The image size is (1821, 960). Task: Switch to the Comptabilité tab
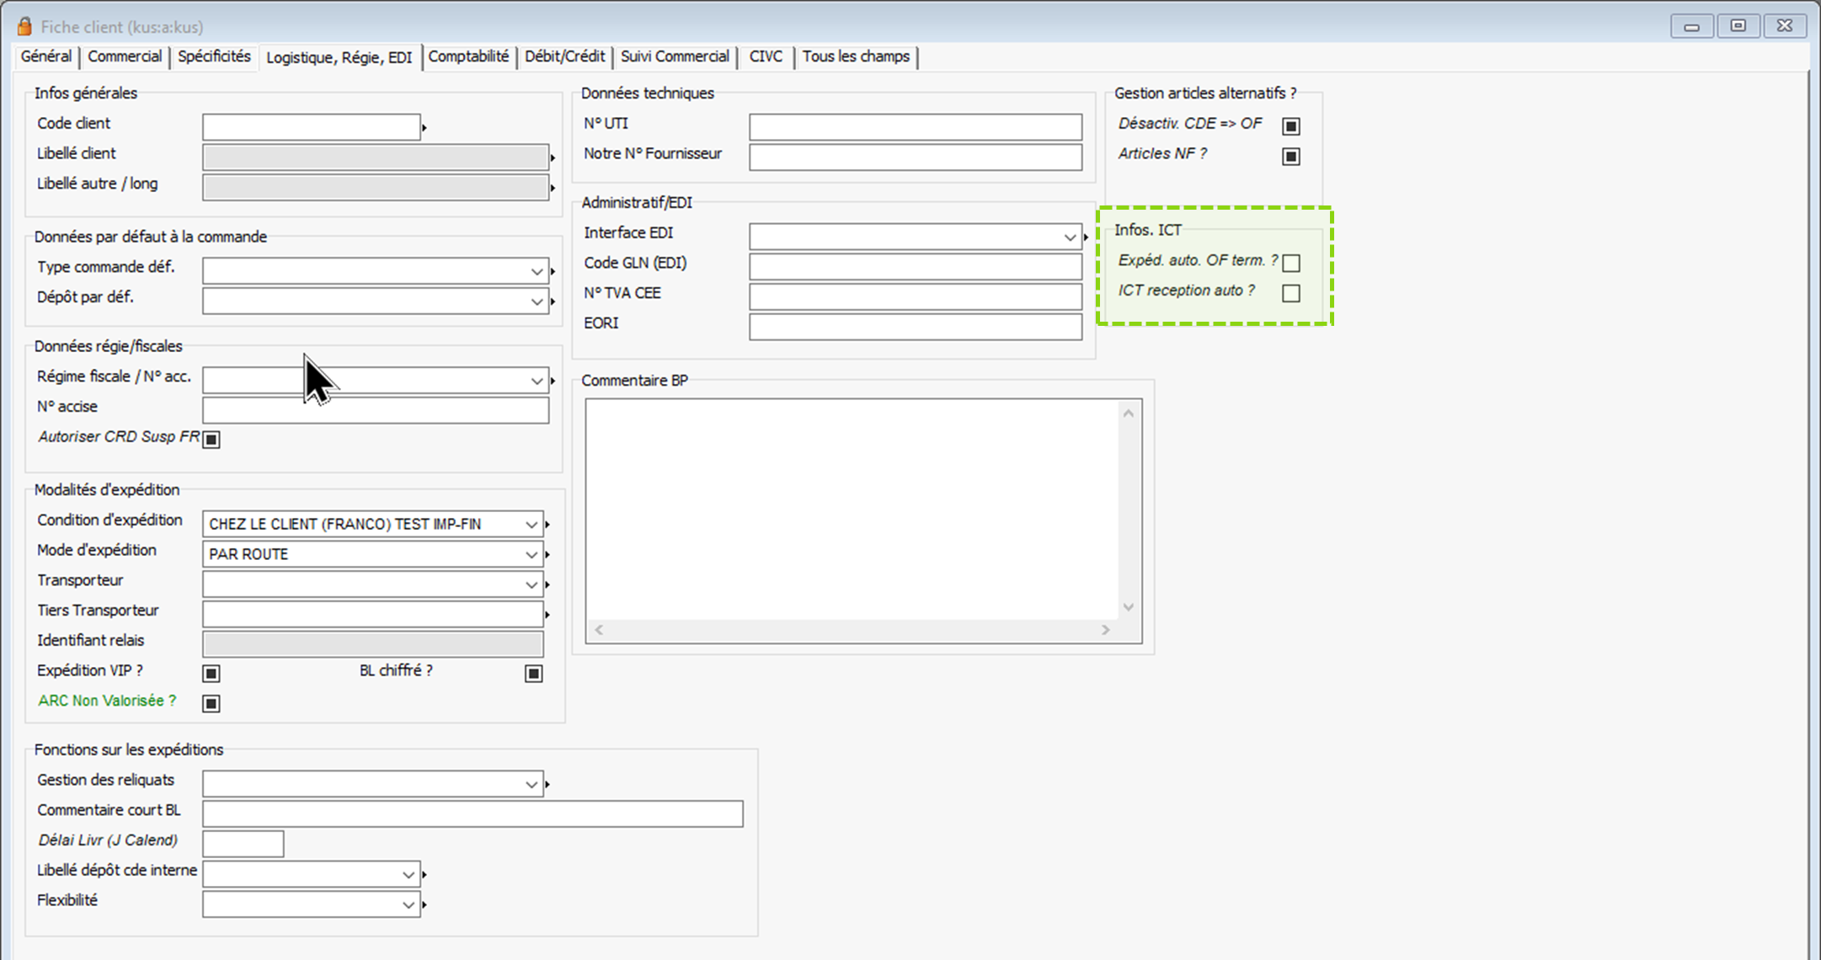coord(468,56)
